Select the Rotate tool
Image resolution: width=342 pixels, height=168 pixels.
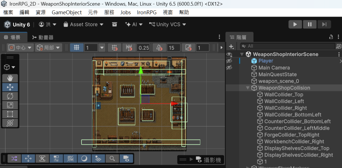pos(10,96)
